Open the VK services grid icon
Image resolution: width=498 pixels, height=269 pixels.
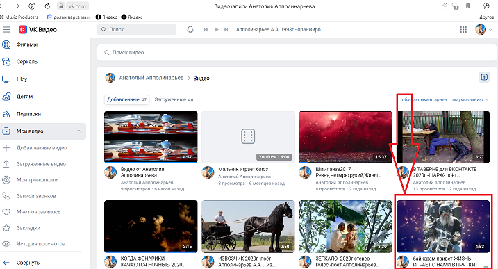pos(463,30)
